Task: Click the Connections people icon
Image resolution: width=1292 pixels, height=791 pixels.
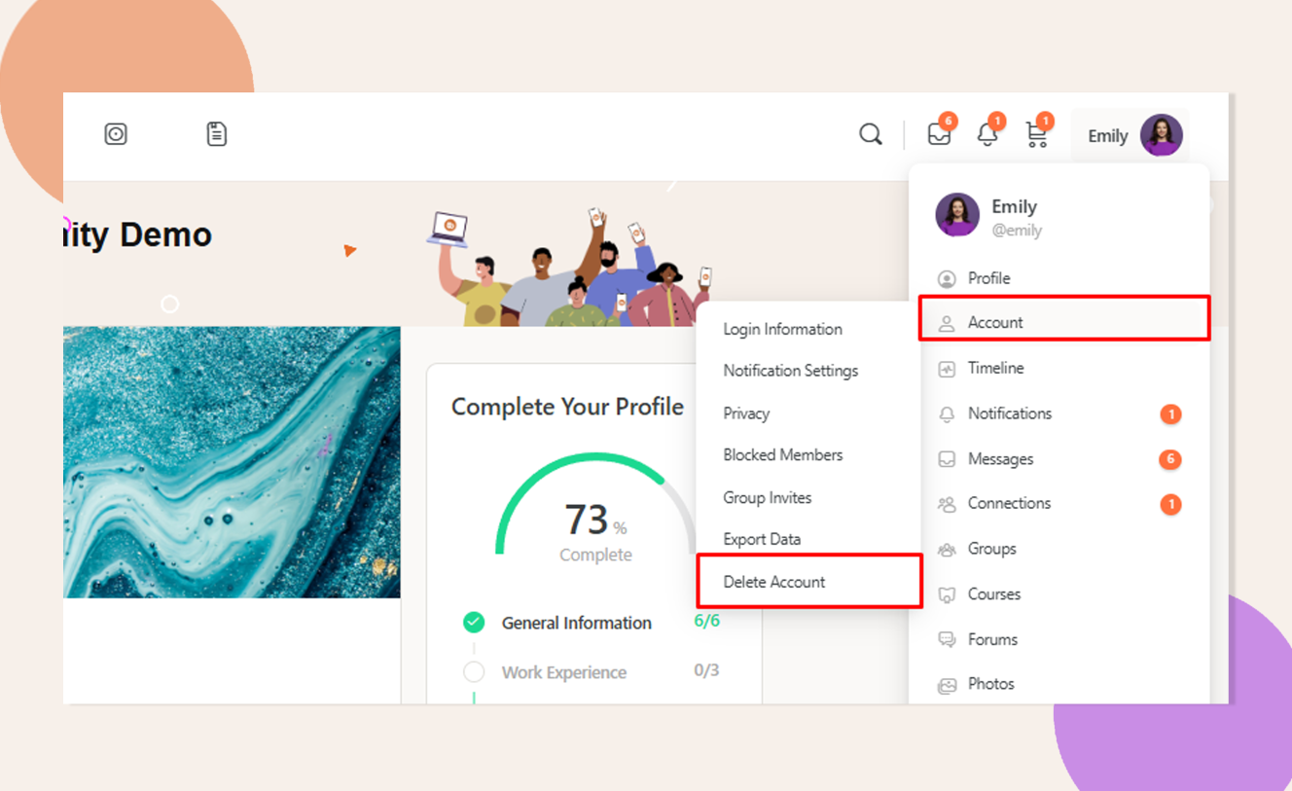Action: [947, 504]
